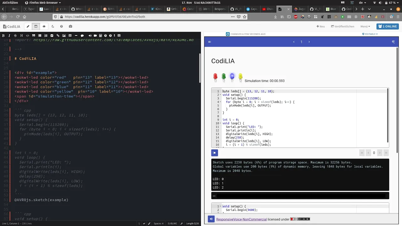Image resolution: width=402 pixels, height=226 pixels.
Task: Insert a numbered list
Action: pos(46,35)
